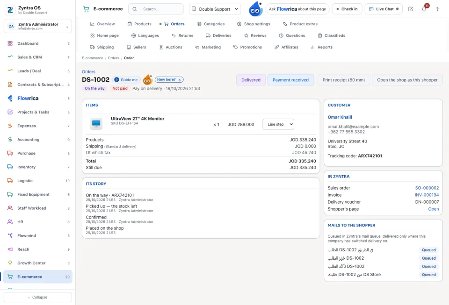
Task: Open the Categories tab
Action: [211, 24]
